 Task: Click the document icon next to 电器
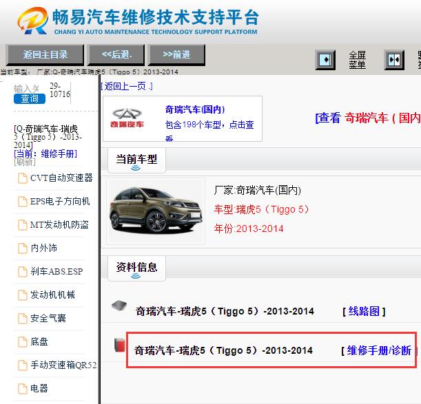[23, 388]
